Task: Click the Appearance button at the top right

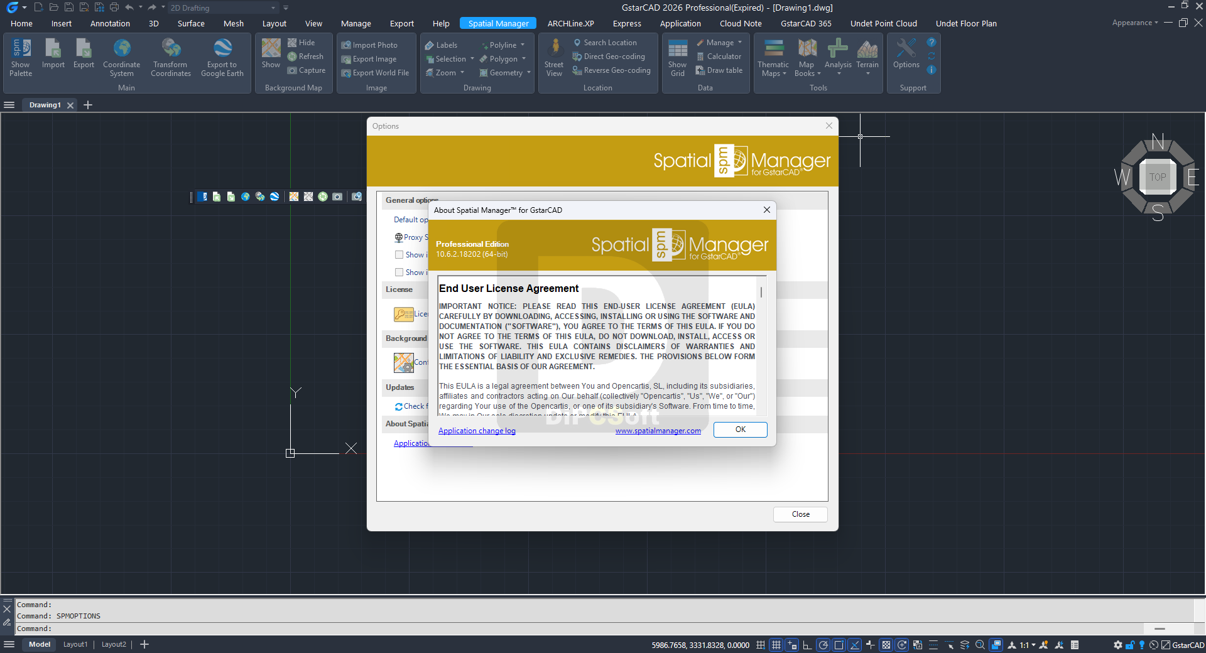Action: [x=1134, y=23]
